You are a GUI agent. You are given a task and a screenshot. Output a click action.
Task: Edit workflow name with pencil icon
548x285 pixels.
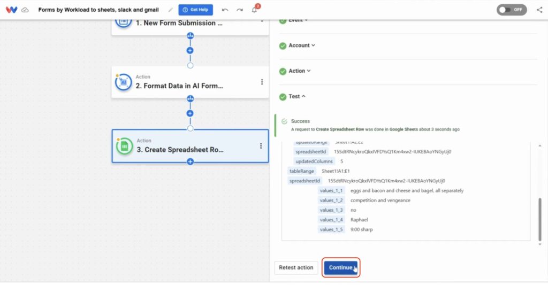[x=171, y=10]
